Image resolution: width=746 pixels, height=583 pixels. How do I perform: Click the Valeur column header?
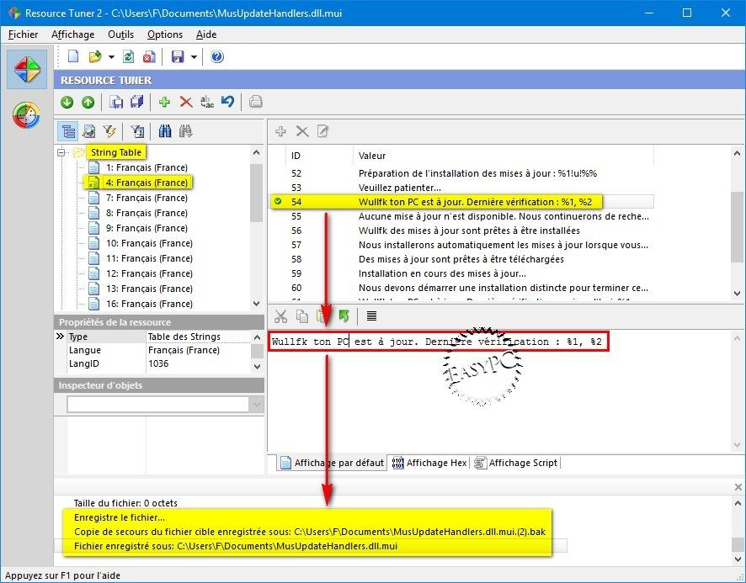pyautogui.click(x=504, y=156)
